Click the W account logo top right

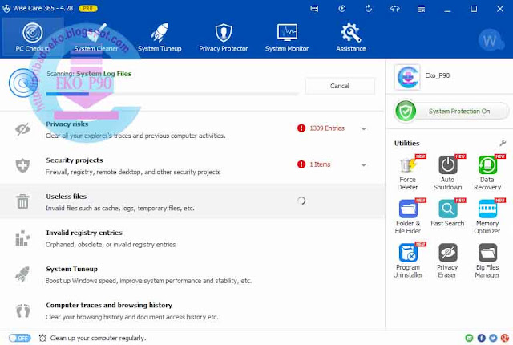[x=490, y=41]
